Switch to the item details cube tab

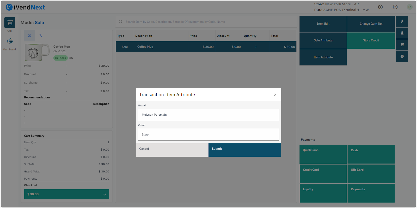click(x=29, y=36)
